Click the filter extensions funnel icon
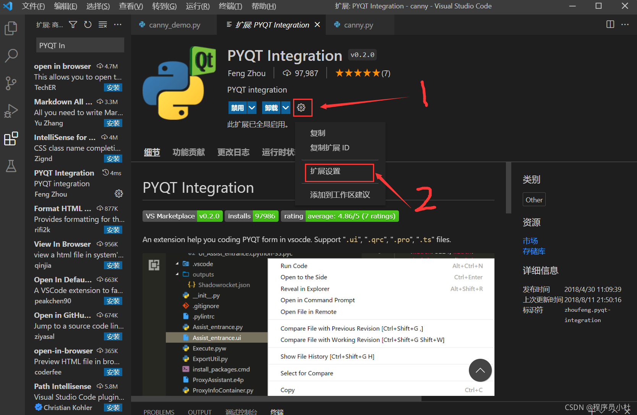The height and width of the screenshot is (415, 637). click(x=73, y=24)
